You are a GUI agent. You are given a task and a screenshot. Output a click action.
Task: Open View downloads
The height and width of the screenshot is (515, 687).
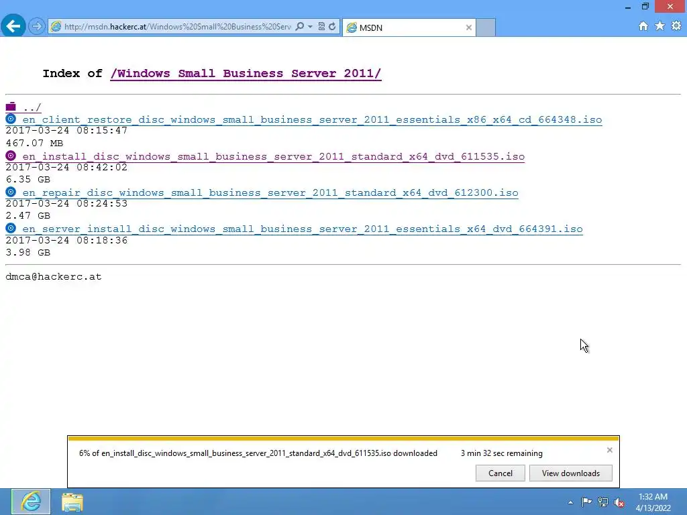pyautogui.click(x=570, y=473)
